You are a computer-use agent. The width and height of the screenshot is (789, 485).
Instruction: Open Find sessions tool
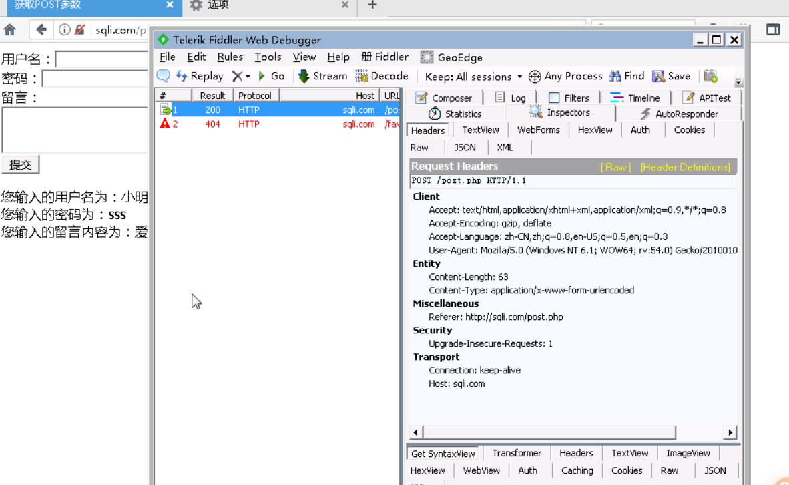coord(627,76)
